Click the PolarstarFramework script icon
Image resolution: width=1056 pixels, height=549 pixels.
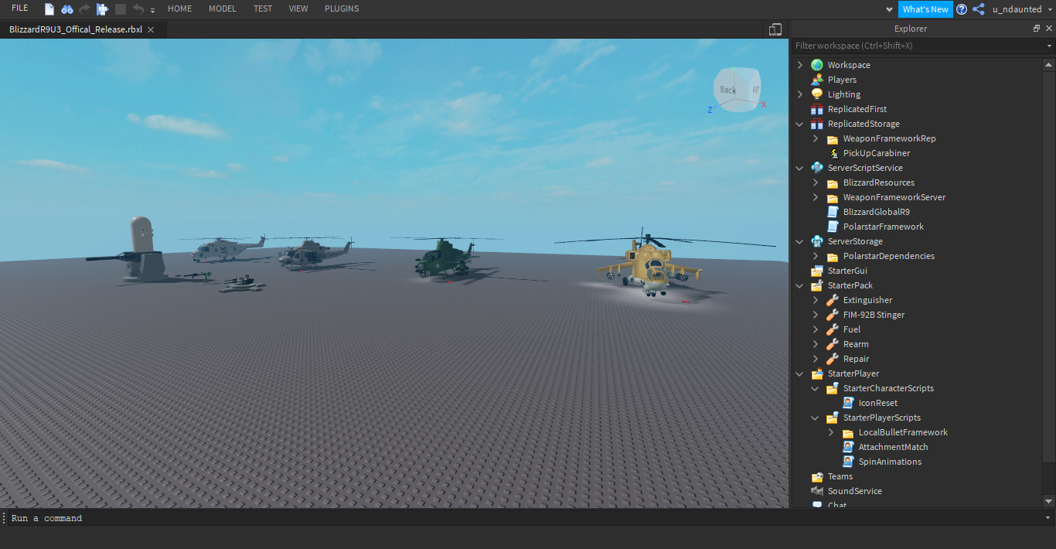coord(833,227)
